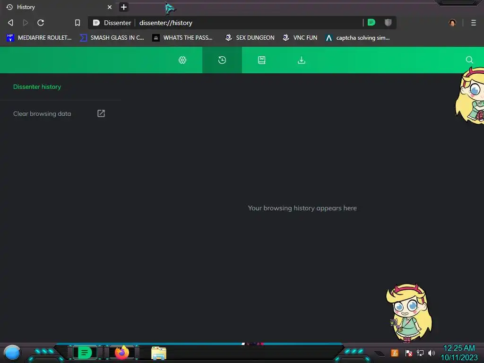This screenshot has height=363, width=484.
Task: Open the SMASH GLASS IN C... bookmark
Action: click(x=112, y=38)
